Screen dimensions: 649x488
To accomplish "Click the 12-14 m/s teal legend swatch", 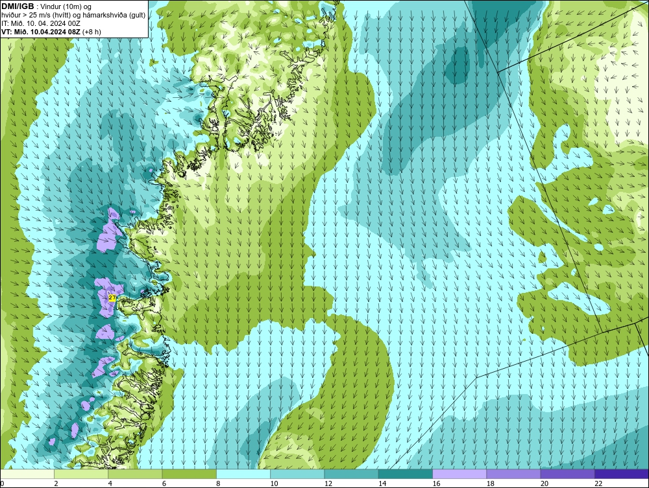I will [351, 474].
